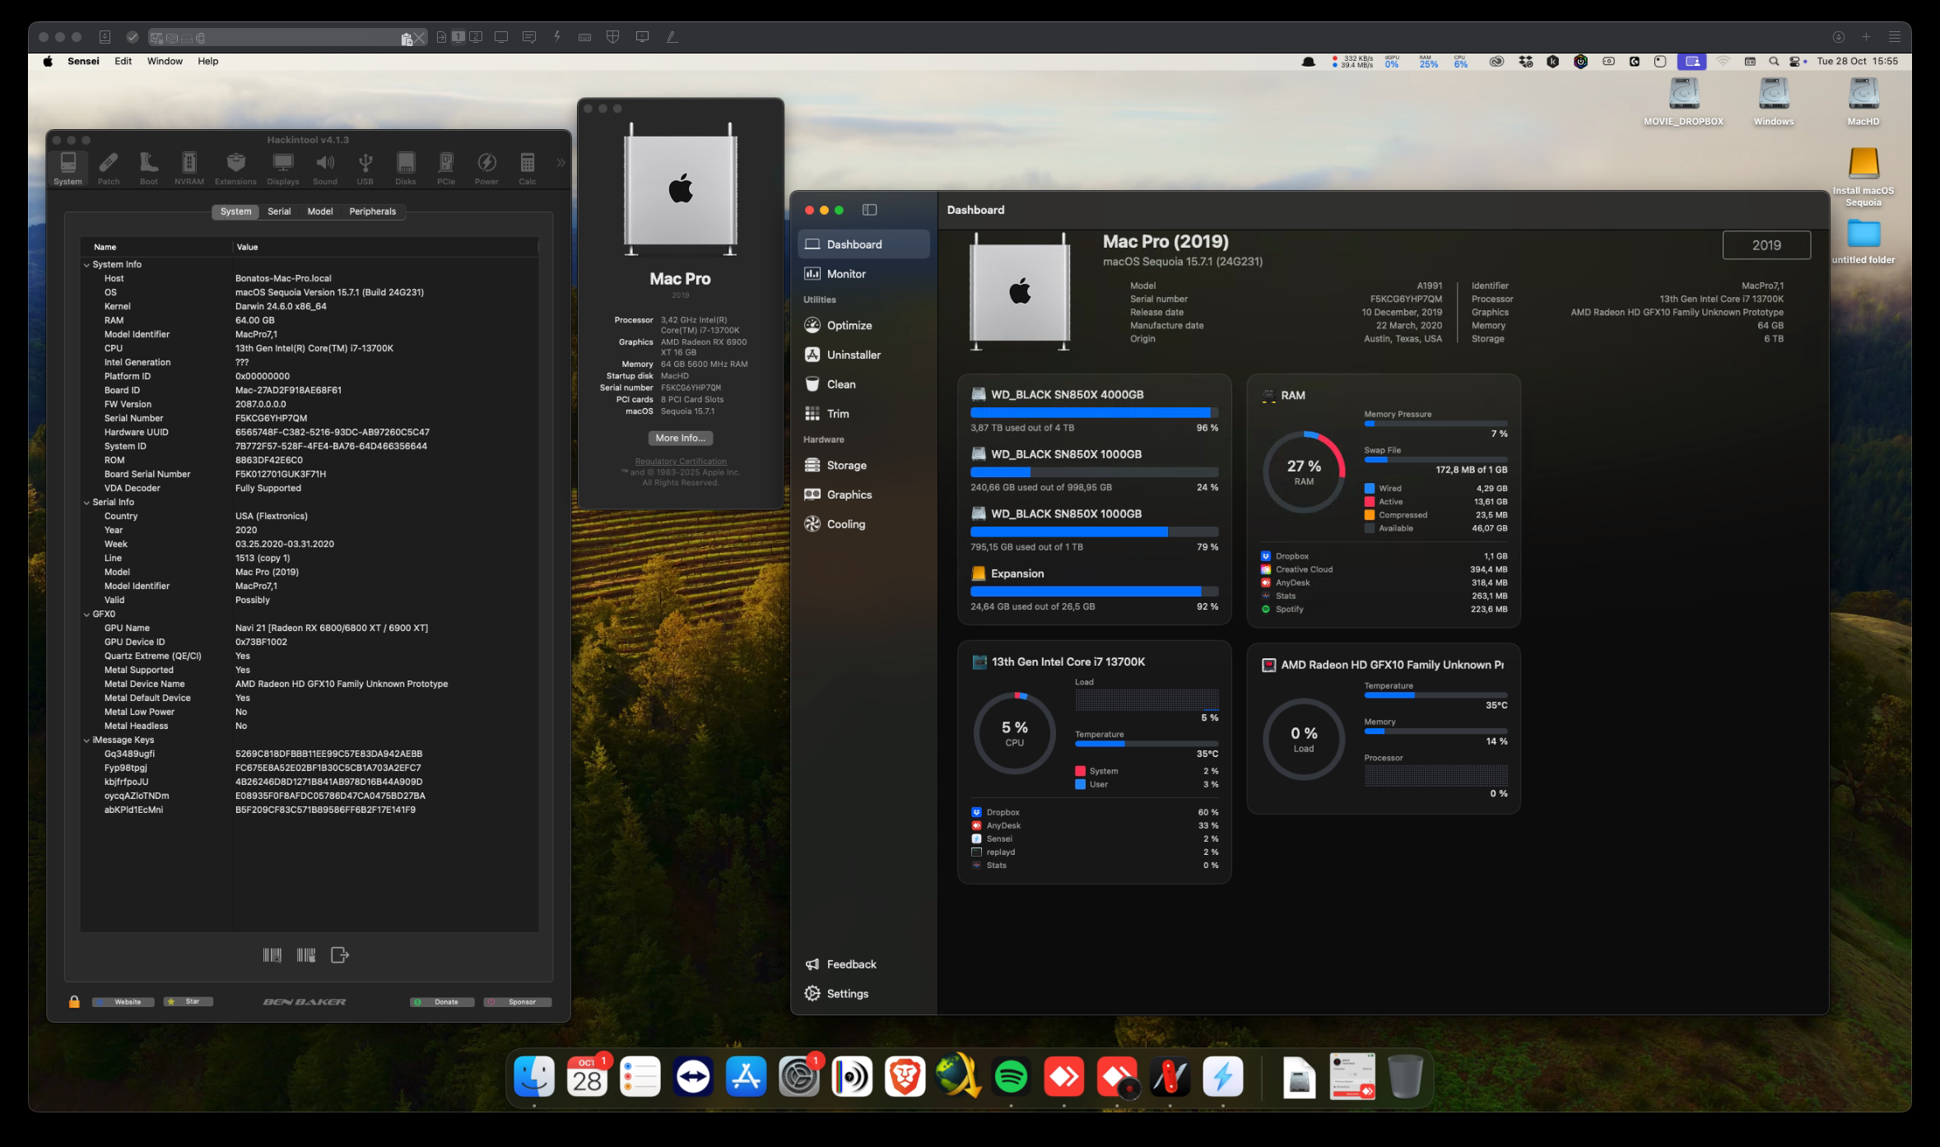Open Trim utility in Sensei sidebar
This screenshot has width=1940, height=1147.
[x=837, y=414]
